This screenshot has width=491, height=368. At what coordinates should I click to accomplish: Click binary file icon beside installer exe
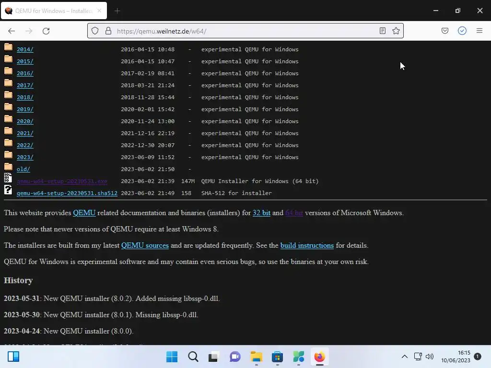(8, 178)
